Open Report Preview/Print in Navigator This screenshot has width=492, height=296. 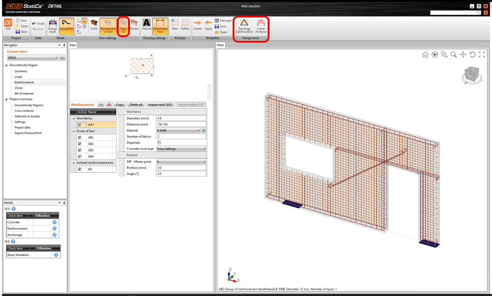(x=28, y=133)
